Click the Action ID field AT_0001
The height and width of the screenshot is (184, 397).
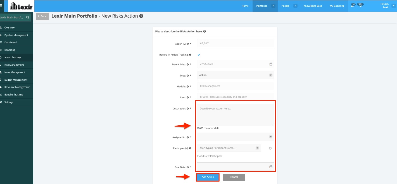(x=236, y=43)
